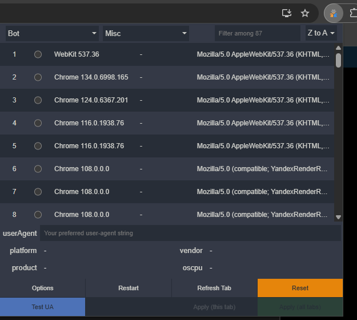Choose the row 4 Chrome 116.0.1938.76 radio

pos(38,123)
